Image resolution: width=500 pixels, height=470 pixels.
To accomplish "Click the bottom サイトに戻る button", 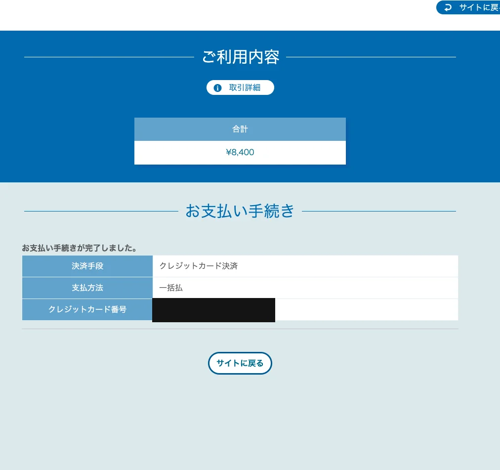I will [x=240, y=363].
